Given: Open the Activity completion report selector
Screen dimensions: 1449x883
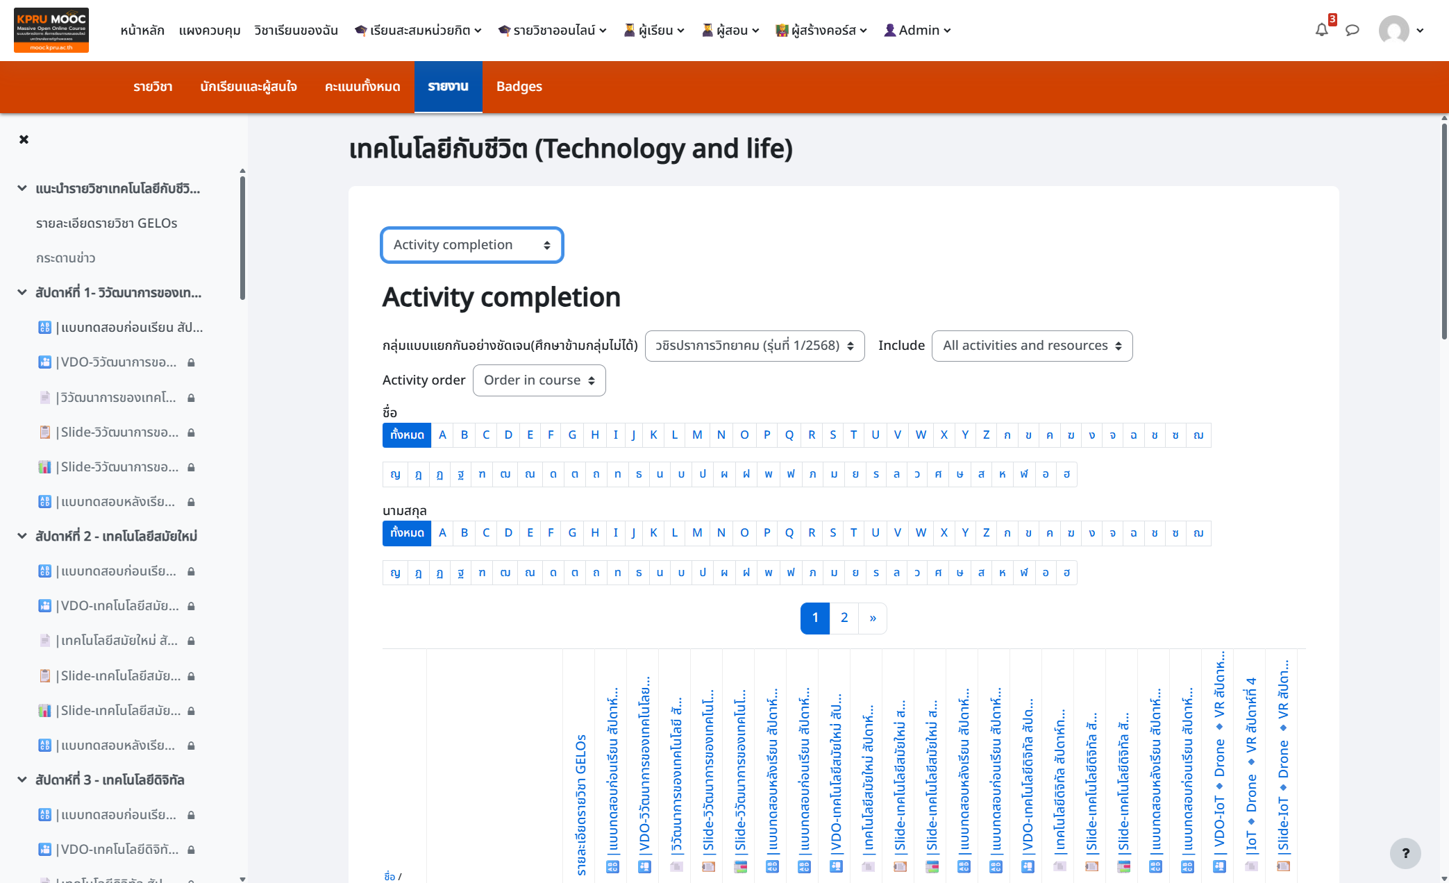Looking at the screenshot, I should pyautogui.click(x=471, y=245).
